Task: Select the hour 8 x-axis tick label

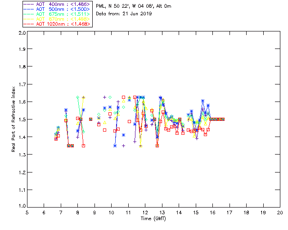Action: [78, 212]
